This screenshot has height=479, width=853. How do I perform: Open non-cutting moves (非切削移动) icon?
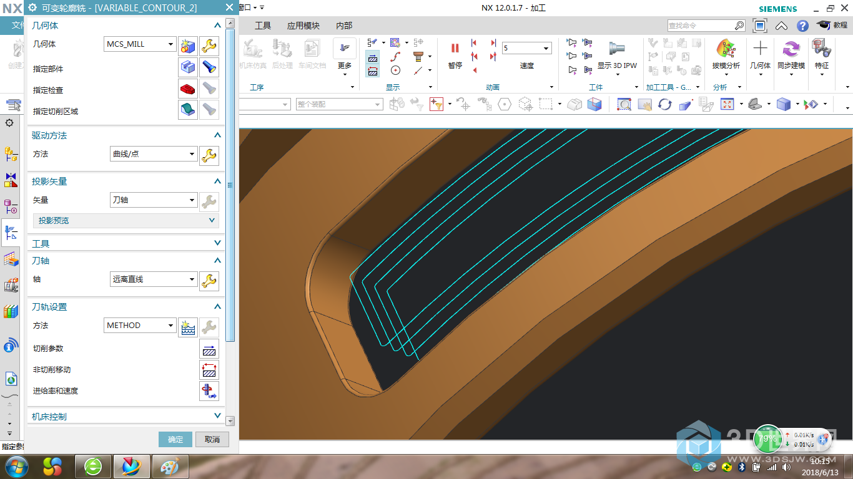click(x=209, y=370)
